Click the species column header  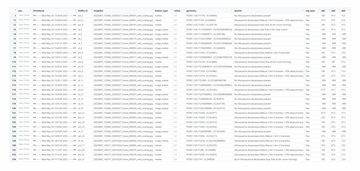[238, 11]
